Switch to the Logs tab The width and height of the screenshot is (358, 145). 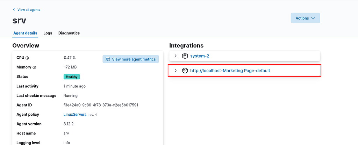tap(48, 33)
